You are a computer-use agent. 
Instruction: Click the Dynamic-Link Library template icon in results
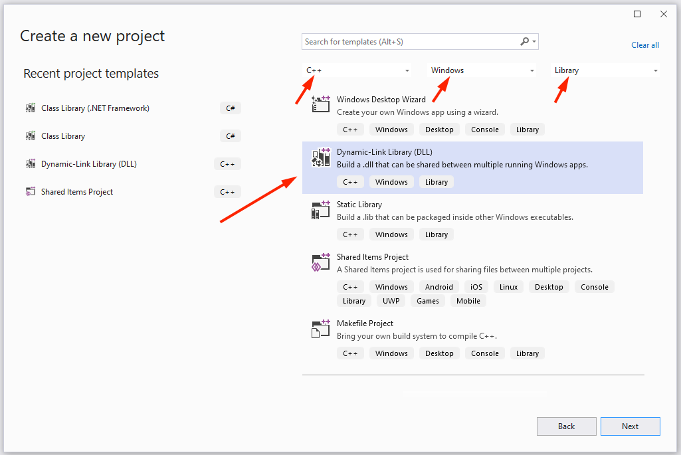coord(321,157)
